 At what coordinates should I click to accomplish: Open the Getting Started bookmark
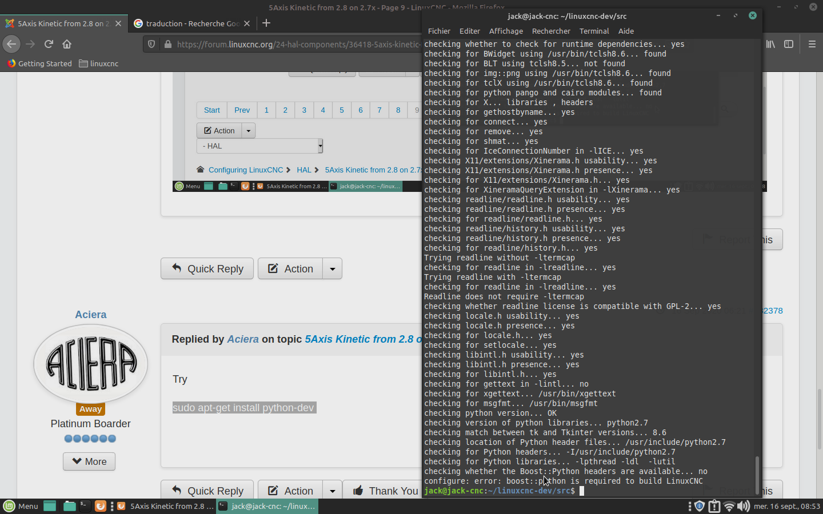[x=39, y=63]
